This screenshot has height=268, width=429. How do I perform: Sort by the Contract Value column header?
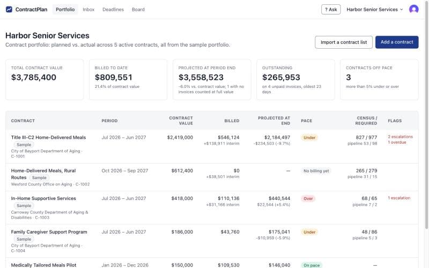click(181, 121)
